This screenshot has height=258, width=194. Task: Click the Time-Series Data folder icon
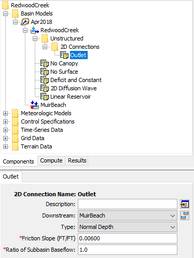click(15, 130)
